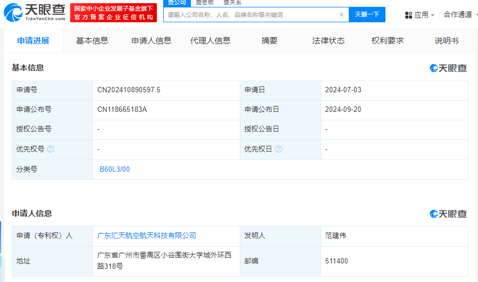Click help icon beside 优先权号
478x282 pixels.
point(51,149)
